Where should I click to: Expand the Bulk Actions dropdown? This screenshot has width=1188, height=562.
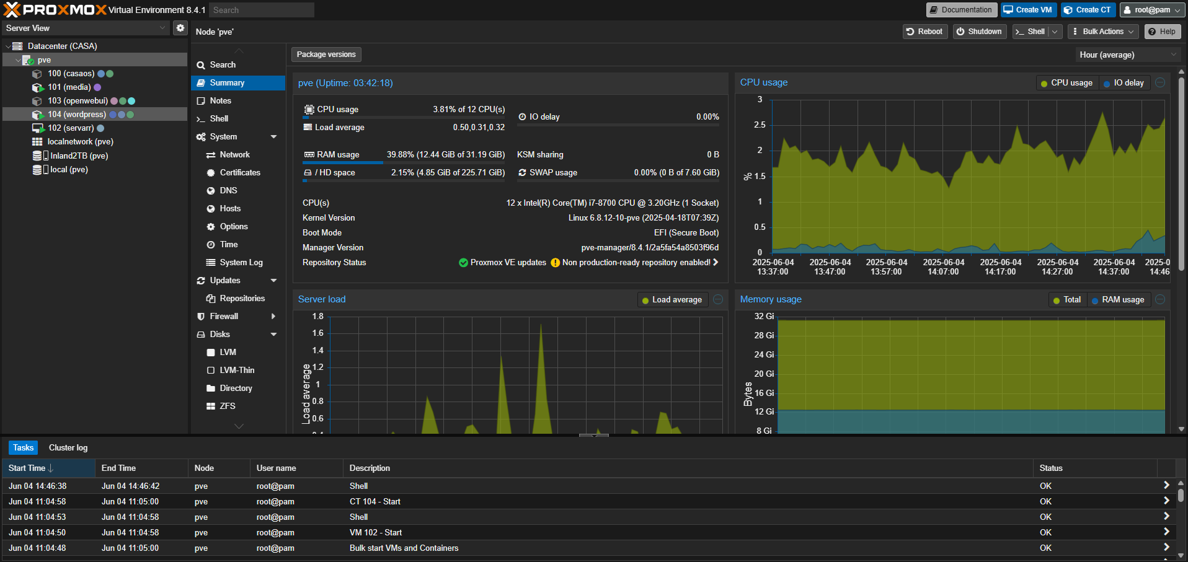point(1104,32)
